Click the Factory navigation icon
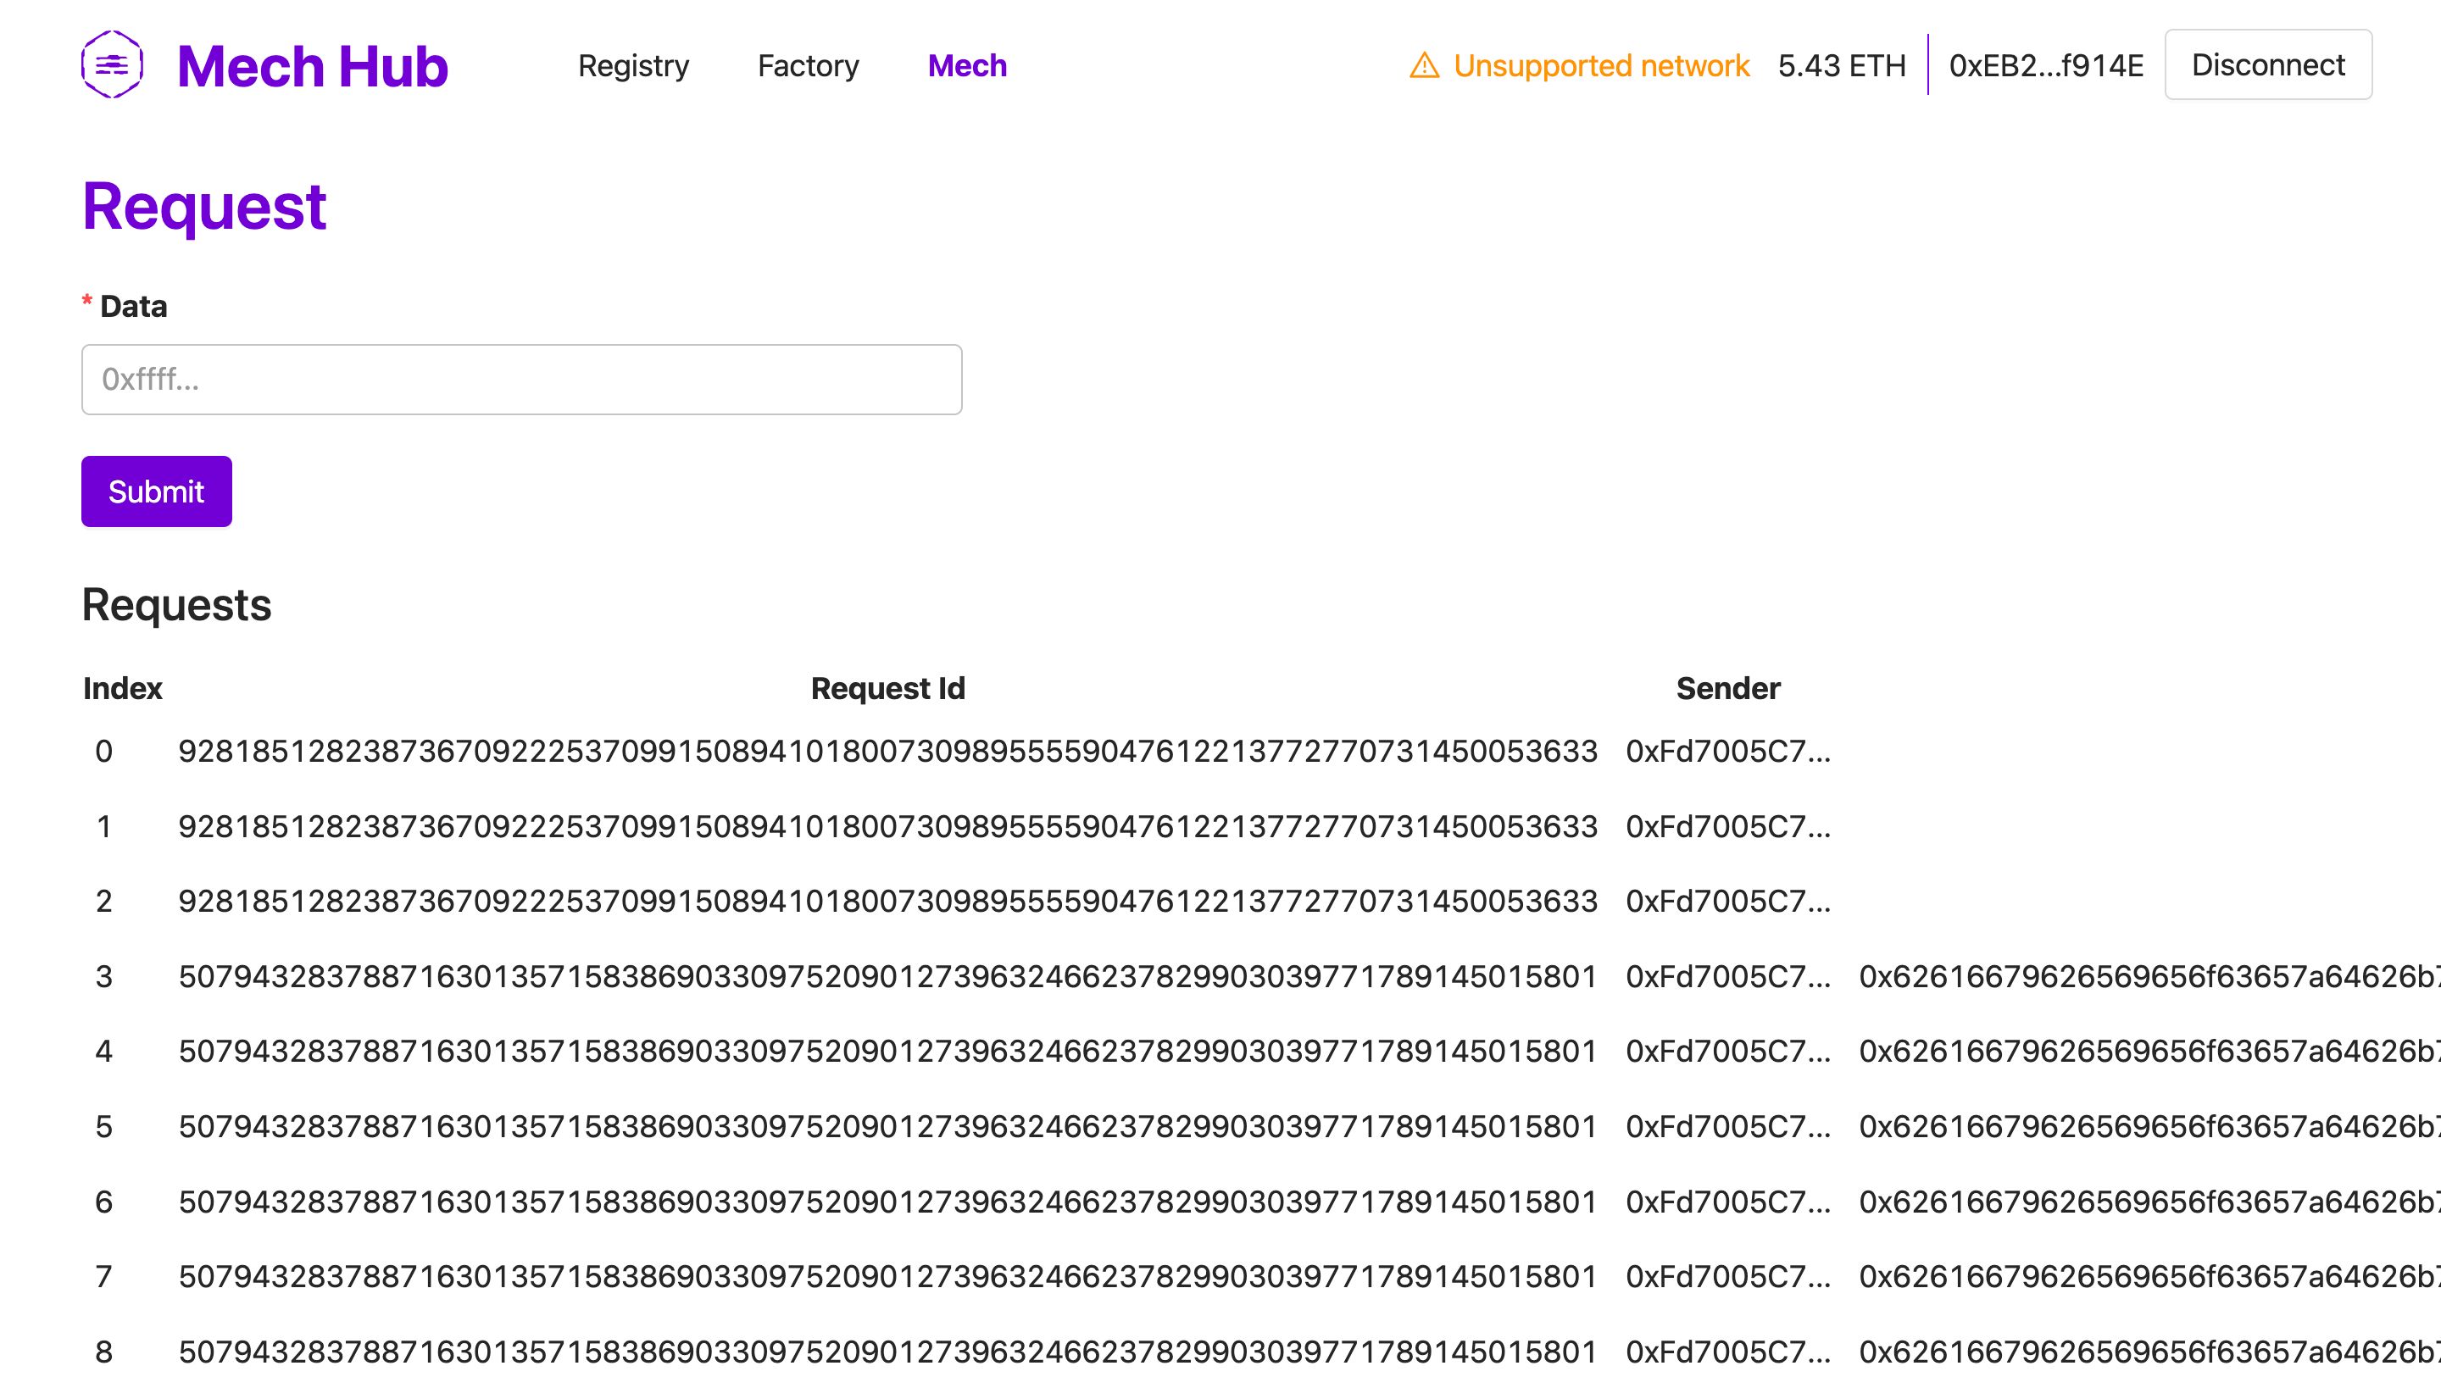Screen dimensions: 2441x1388 [x=808, y=65]
